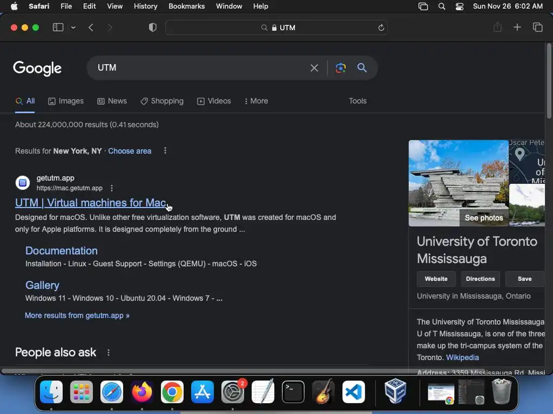This screenshot has height=414, width=553.
Task: Open the Share button in toolbar
Action: point(497,27)
